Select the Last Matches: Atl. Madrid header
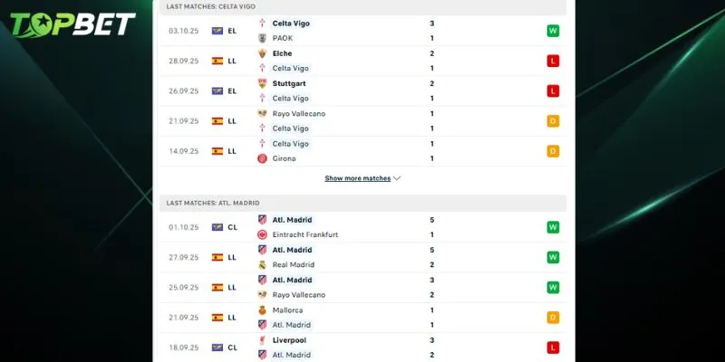Screen dimensions: 725x362 [207, 203]
